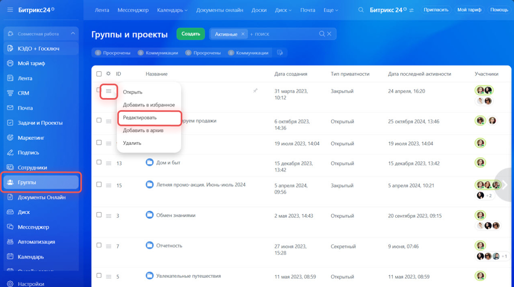Open Маркетинг sidebar section
514x287 pixels.
[41, 138]
